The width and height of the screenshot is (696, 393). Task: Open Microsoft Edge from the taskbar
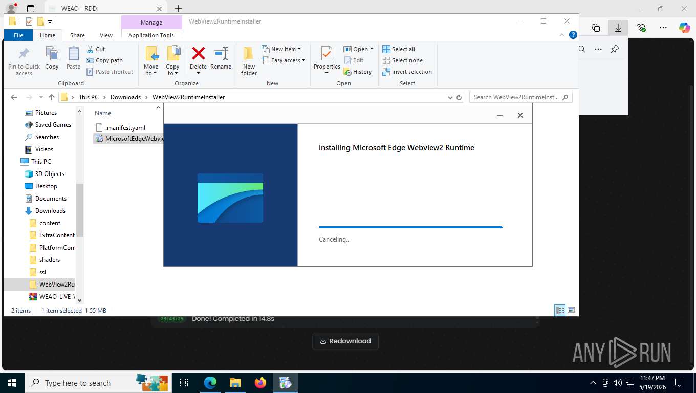click(210, 383)
